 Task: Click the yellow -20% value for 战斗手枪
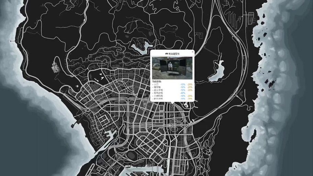pyautogui.click(x=190, y=90)
